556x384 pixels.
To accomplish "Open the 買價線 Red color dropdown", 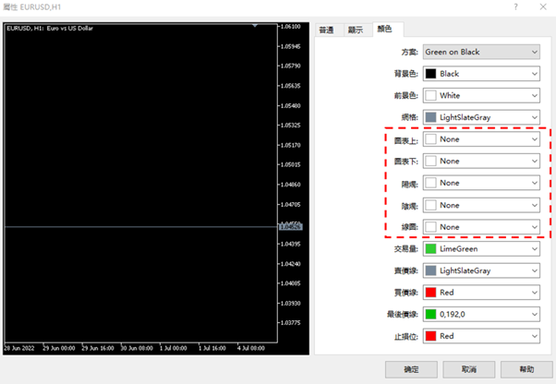I will pyautogui.click(x=480, y=293).
